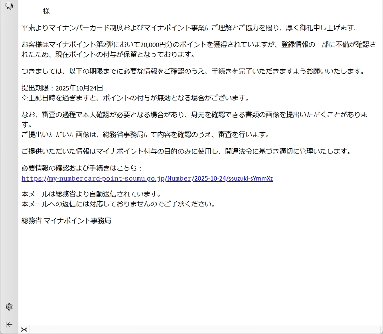
Task: Open the conversation chat bubble icon
Action: click(x=9, y=6)
